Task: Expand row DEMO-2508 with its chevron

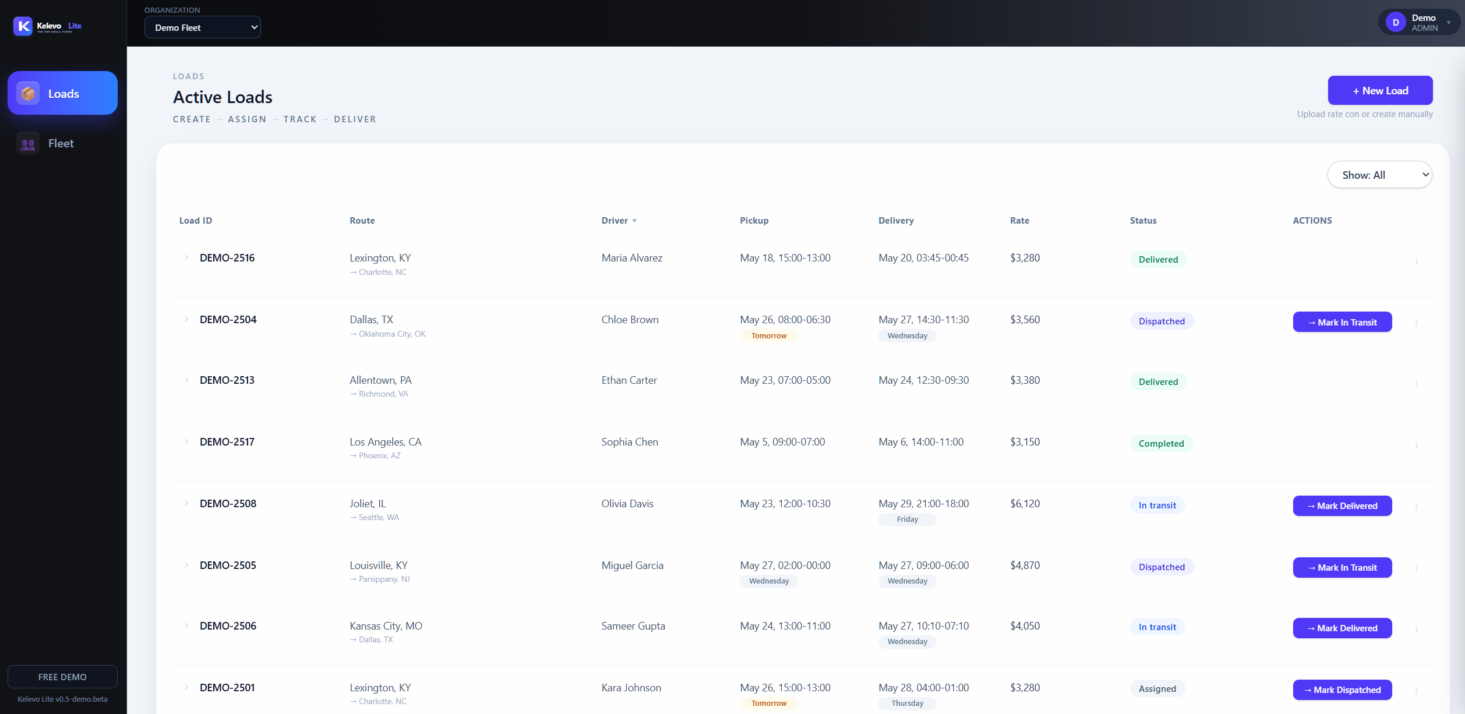Action: coord(186,503)
